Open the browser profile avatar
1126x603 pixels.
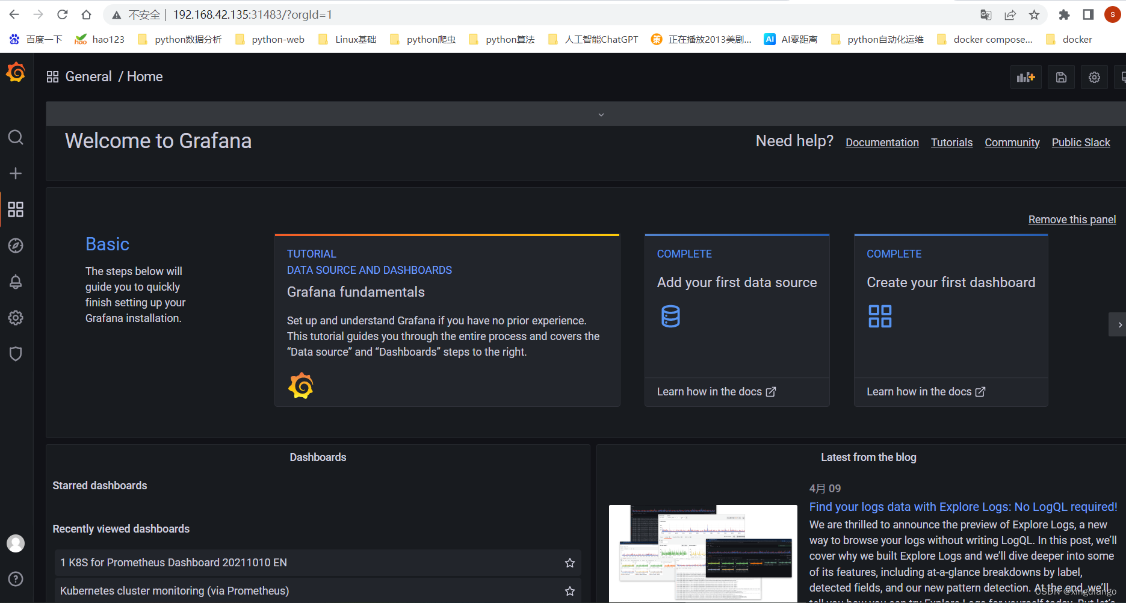(1113, 14)
